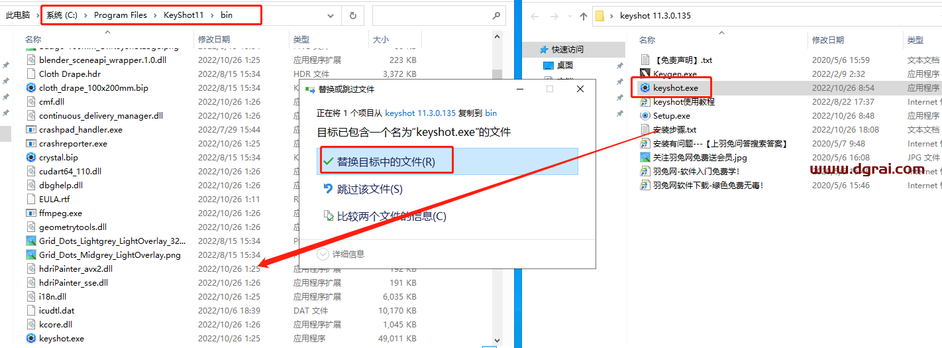
Task: Expand the chevron after Program Files in the address bar
Action: (x=156, y=15)
